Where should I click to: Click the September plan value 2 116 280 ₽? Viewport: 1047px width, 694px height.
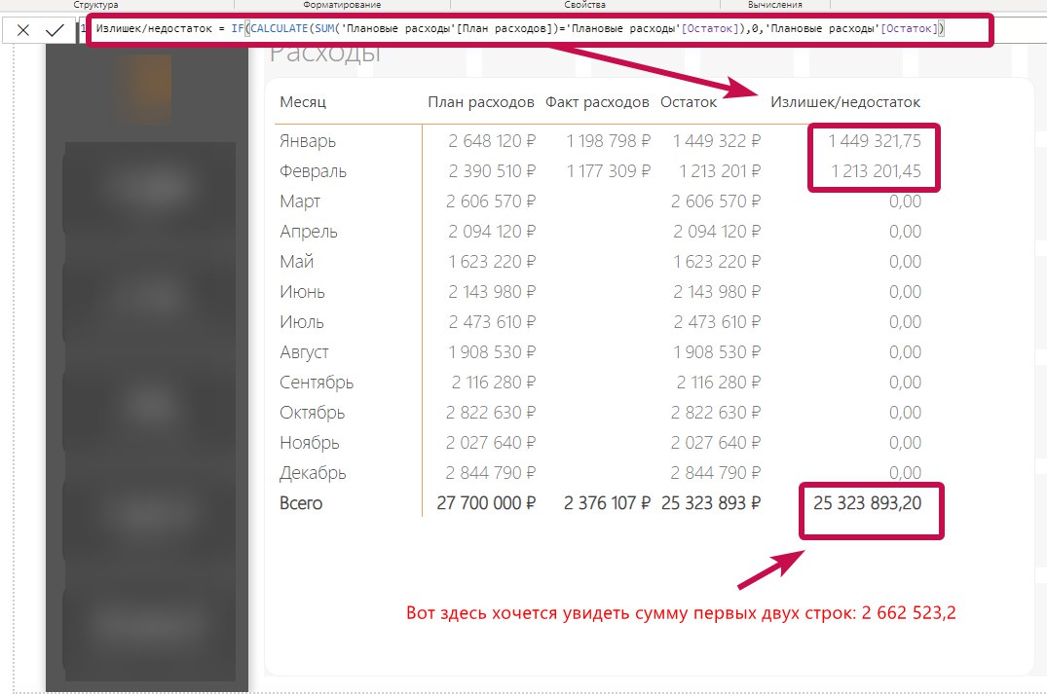(x=494, y=383)
